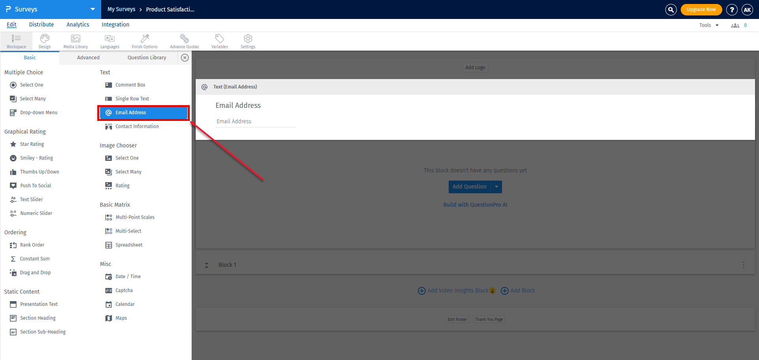The image size is (759, 360).
Task: Open the Design tab icon
Action: (x=45, y=41)
